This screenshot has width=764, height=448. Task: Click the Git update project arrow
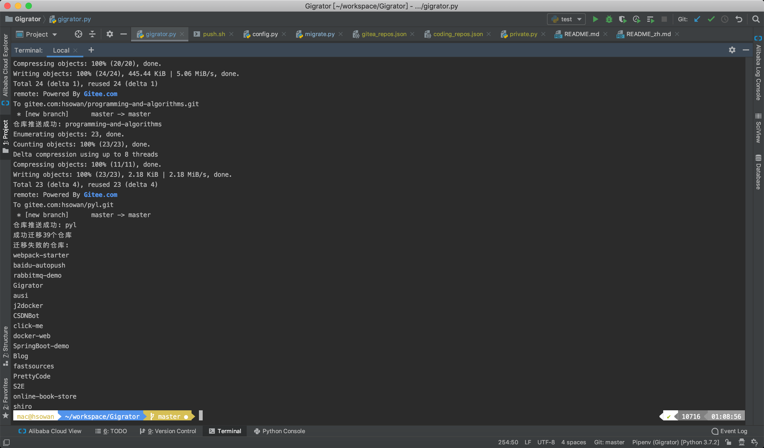click(x=697, y=19)
